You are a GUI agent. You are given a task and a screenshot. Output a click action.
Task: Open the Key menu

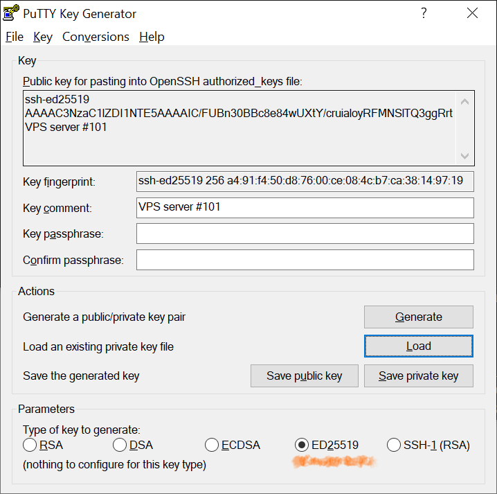[42, 37]
